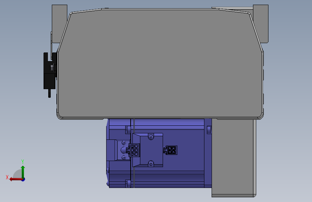Select the lower screw on motor terminal box
The height and width of the screenshot is (202, 312).
(151, 164)
